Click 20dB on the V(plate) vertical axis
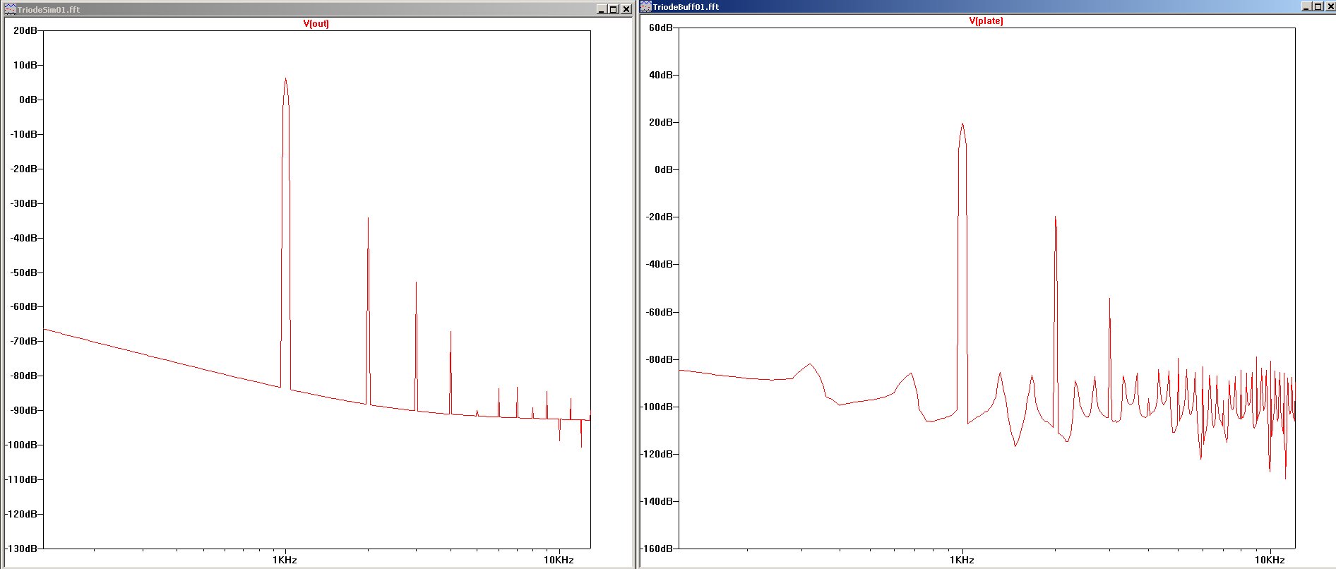The width and height of the screenshot is (1336, 569). [661, 122]
